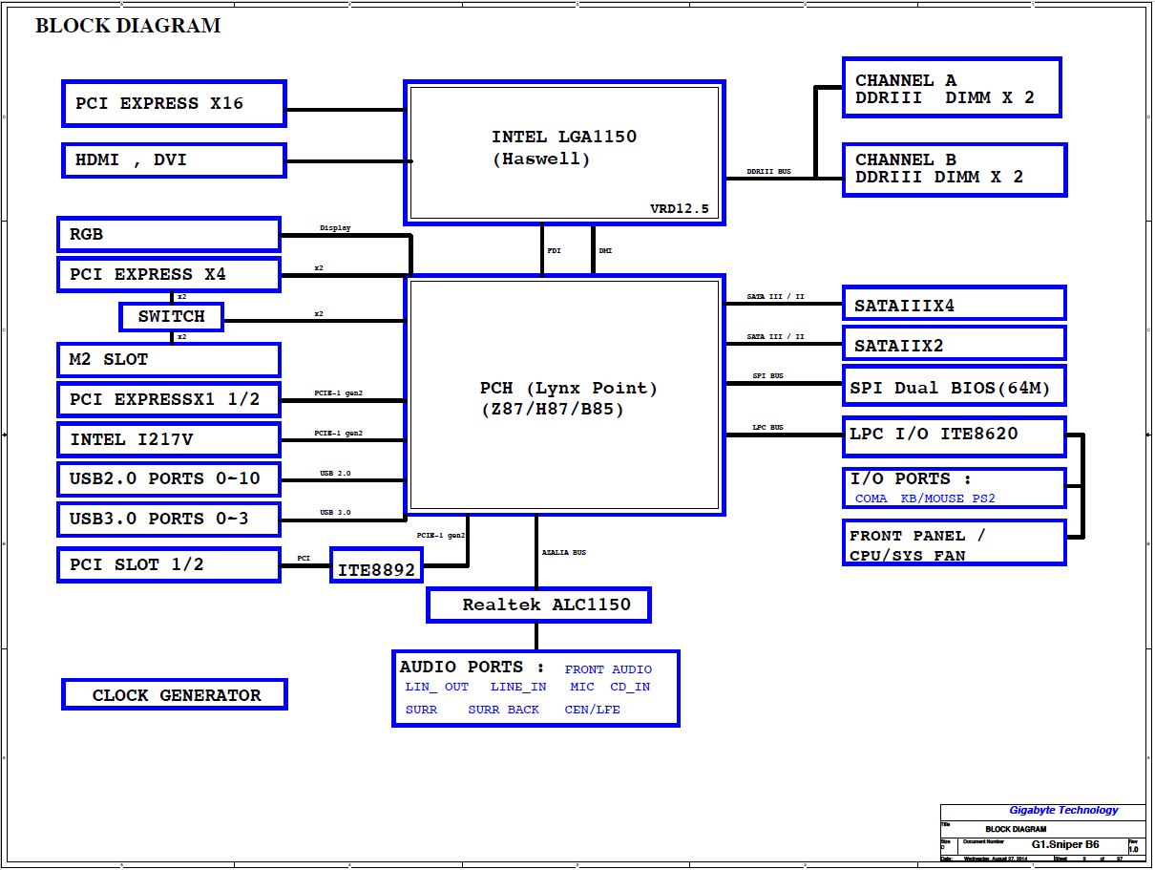The image size is (1155, 870).
Task: Select the COMA port label
Action: 871,499
